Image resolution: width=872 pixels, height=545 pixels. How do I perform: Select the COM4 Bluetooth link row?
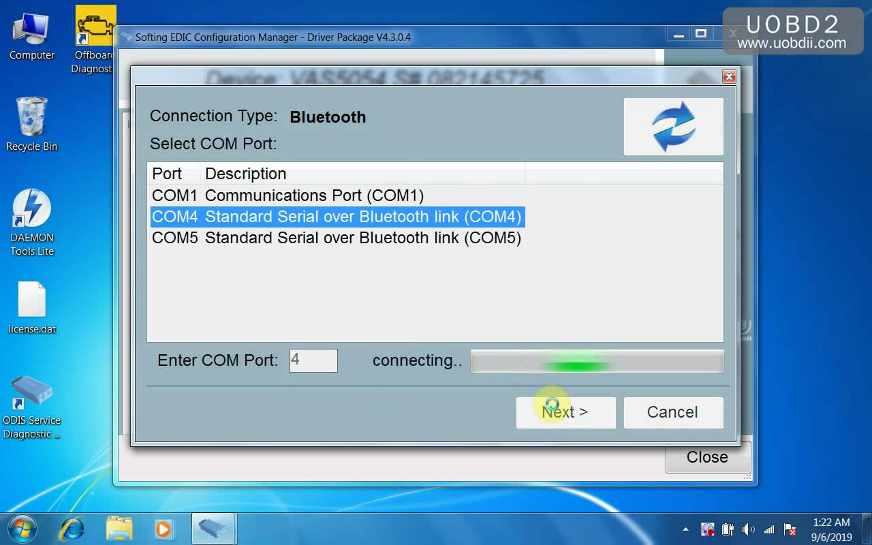(336, 217)
